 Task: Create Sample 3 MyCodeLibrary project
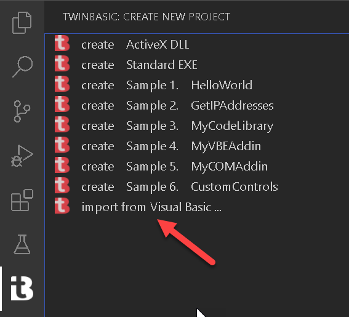coord(197,126)
